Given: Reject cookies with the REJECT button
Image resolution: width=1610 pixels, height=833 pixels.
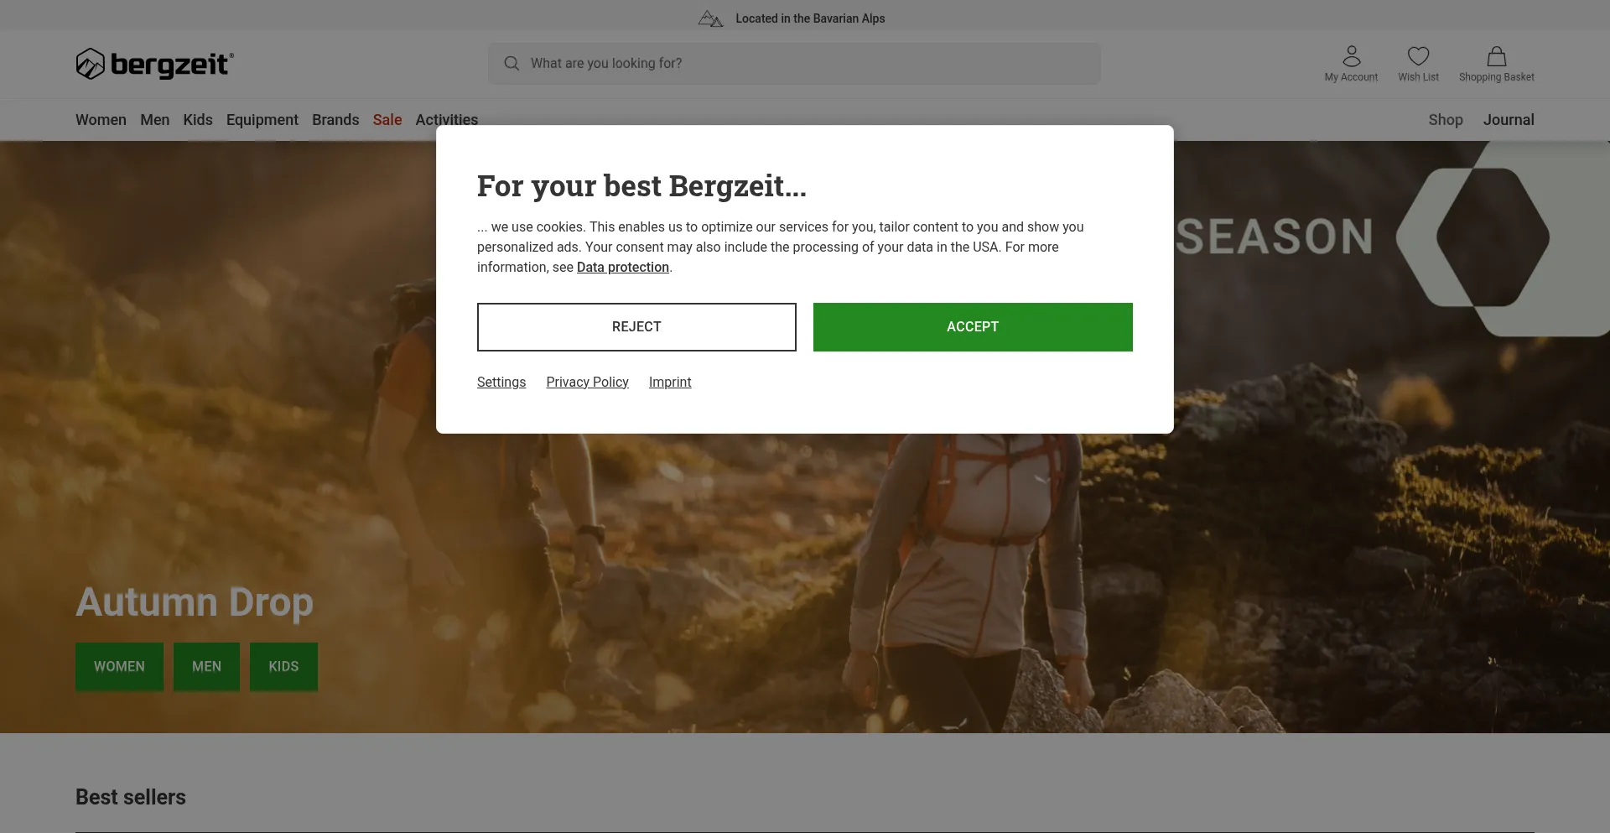Looking at the screenshot, I should click(636, 327).
